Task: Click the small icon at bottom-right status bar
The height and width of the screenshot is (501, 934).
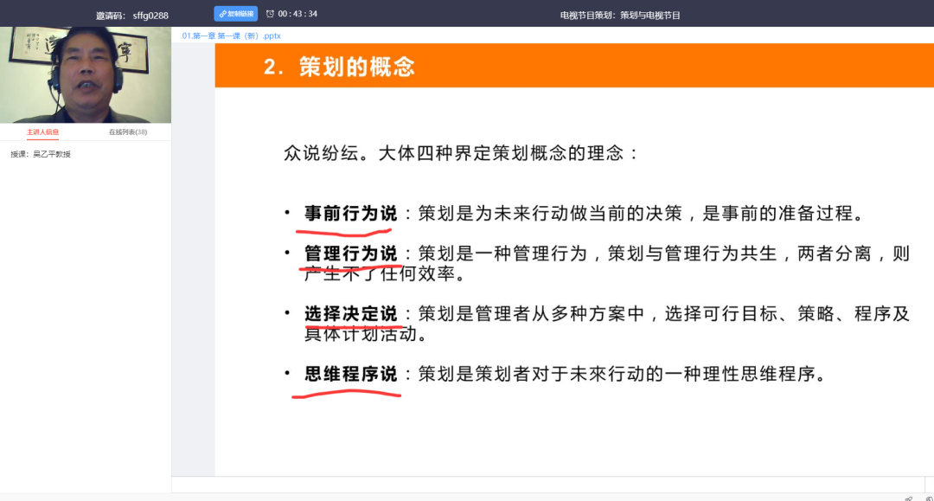Action: tap(908, 498)
